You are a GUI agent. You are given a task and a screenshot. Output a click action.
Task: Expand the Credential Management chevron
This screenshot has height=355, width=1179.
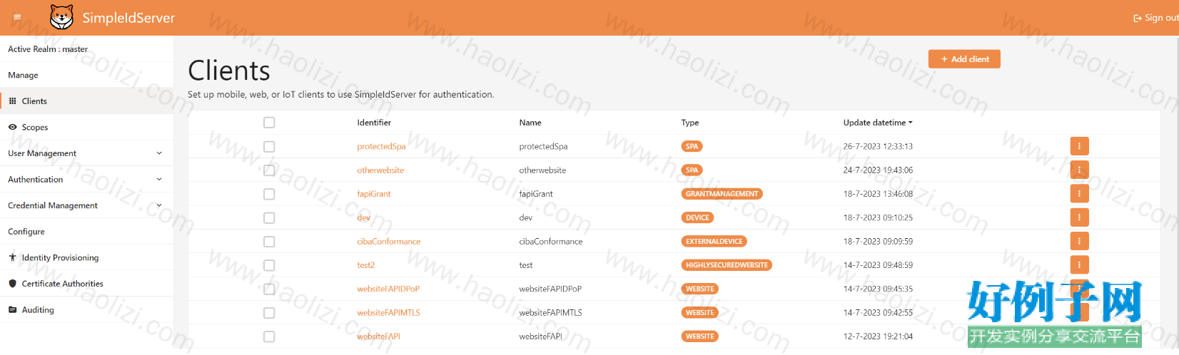point(159,205)
